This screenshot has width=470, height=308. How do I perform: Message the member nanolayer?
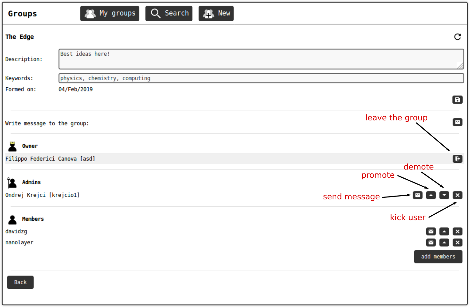[x=431, y=243]
